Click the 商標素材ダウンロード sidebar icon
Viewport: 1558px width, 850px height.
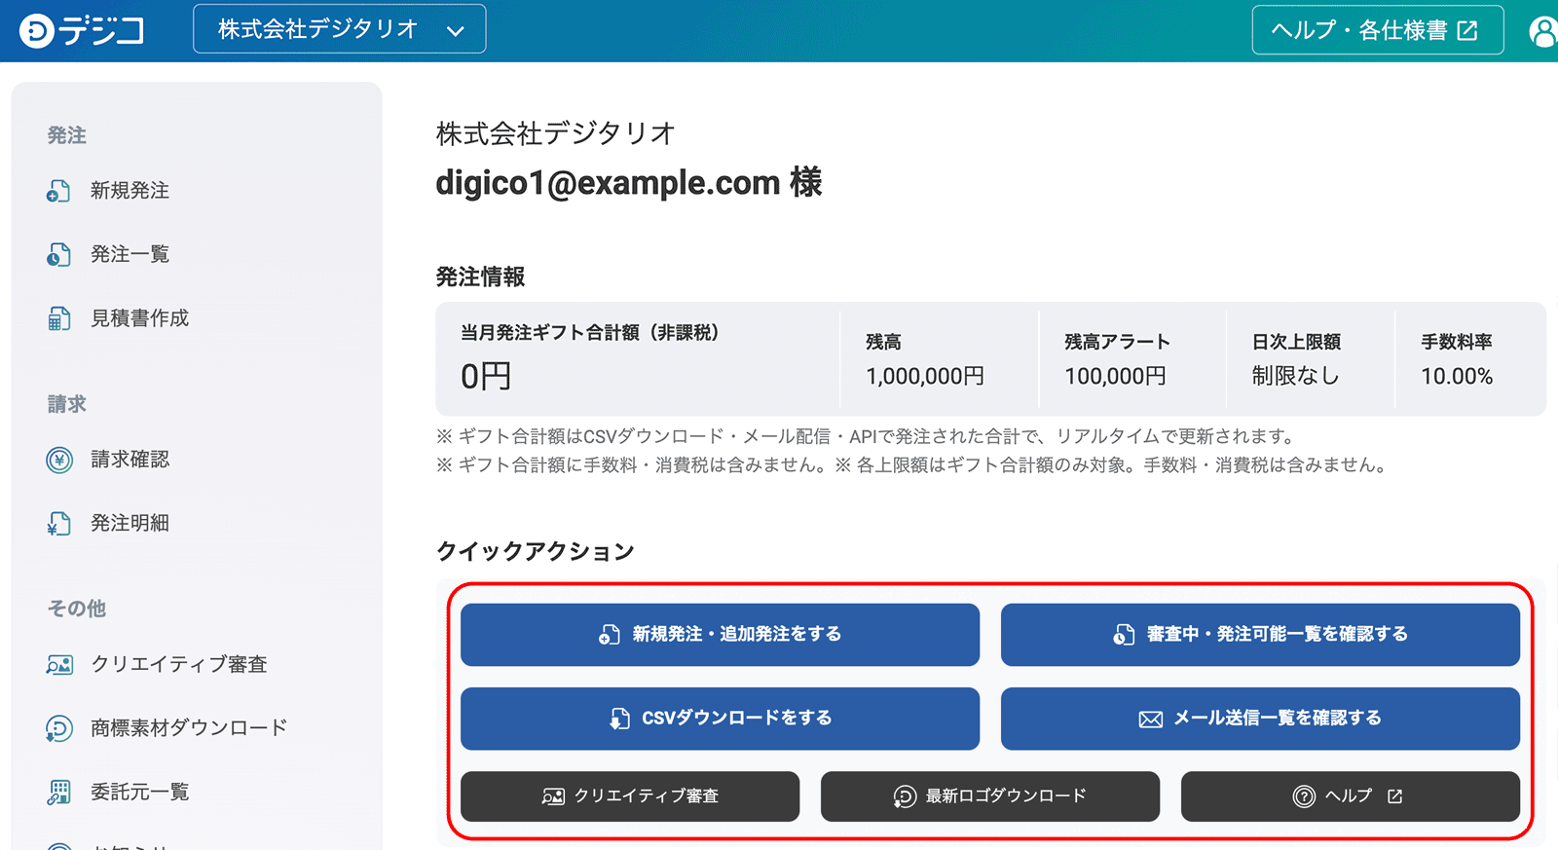(59, 728)
